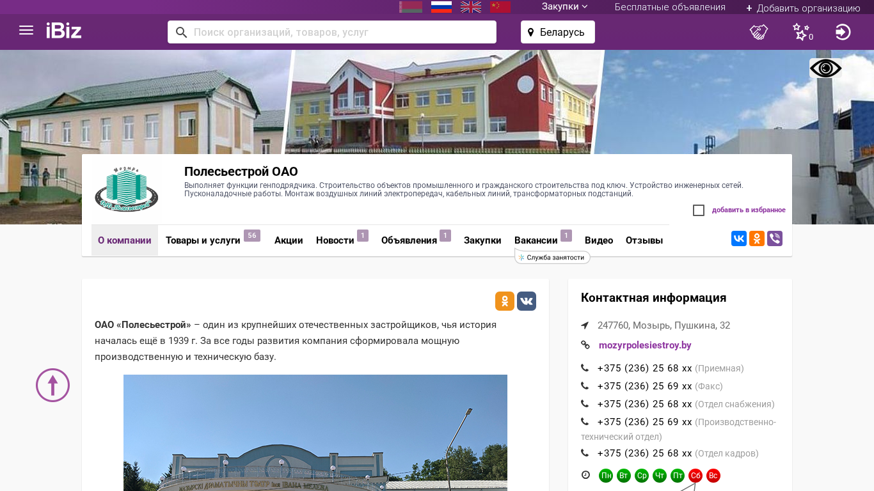This screenshot has height=491, width=874.
Task: Click the 'добавить в избранное' label
Action: click(x=749, y=210)
